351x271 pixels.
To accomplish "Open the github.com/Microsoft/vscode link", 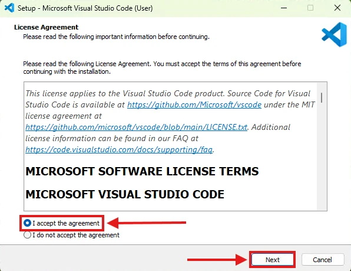I will coord(194,105).
